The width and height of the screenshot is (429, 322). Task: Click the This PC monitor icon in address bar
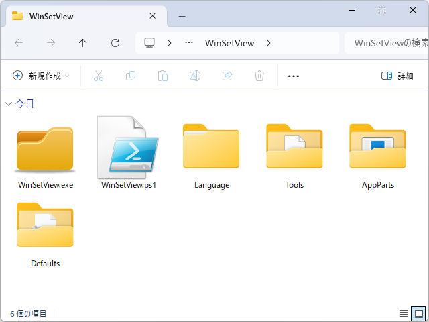(149, 43)
